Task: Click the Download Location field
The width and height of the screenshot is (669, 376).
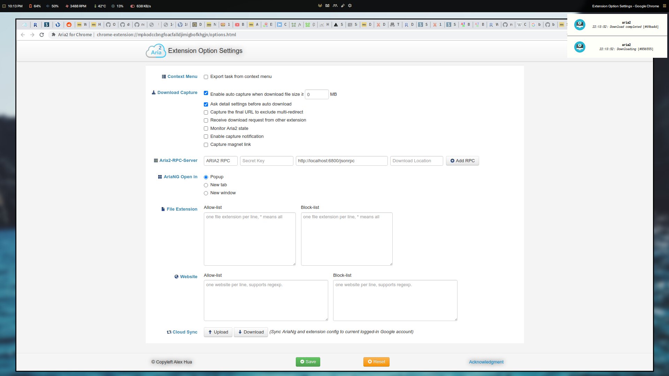Action: pos(416,161)
